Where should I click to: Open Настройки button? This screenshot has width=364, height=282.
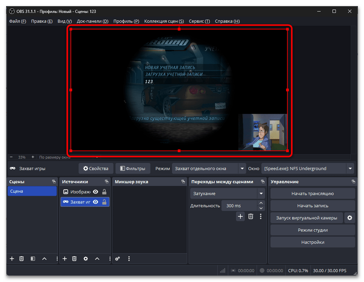click(x=313, y=242)
